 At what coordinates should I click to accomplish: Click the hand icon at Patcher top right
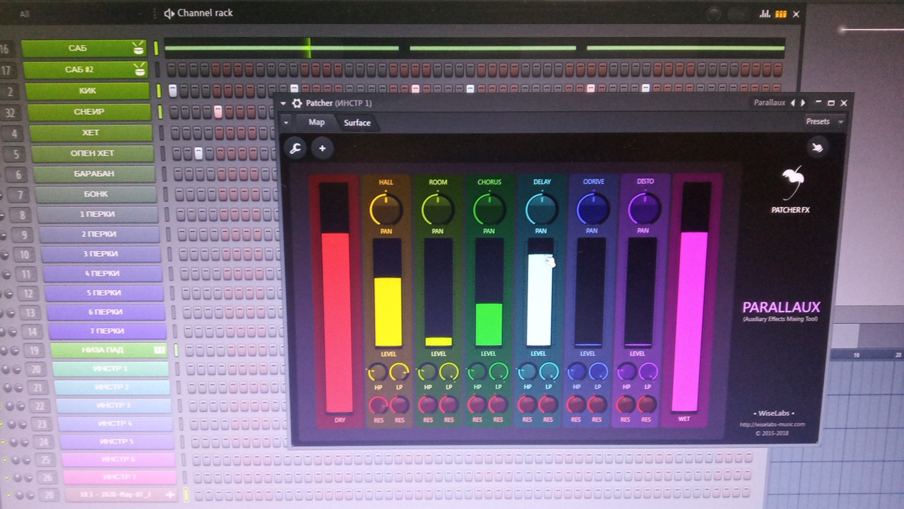coord(817,148)
